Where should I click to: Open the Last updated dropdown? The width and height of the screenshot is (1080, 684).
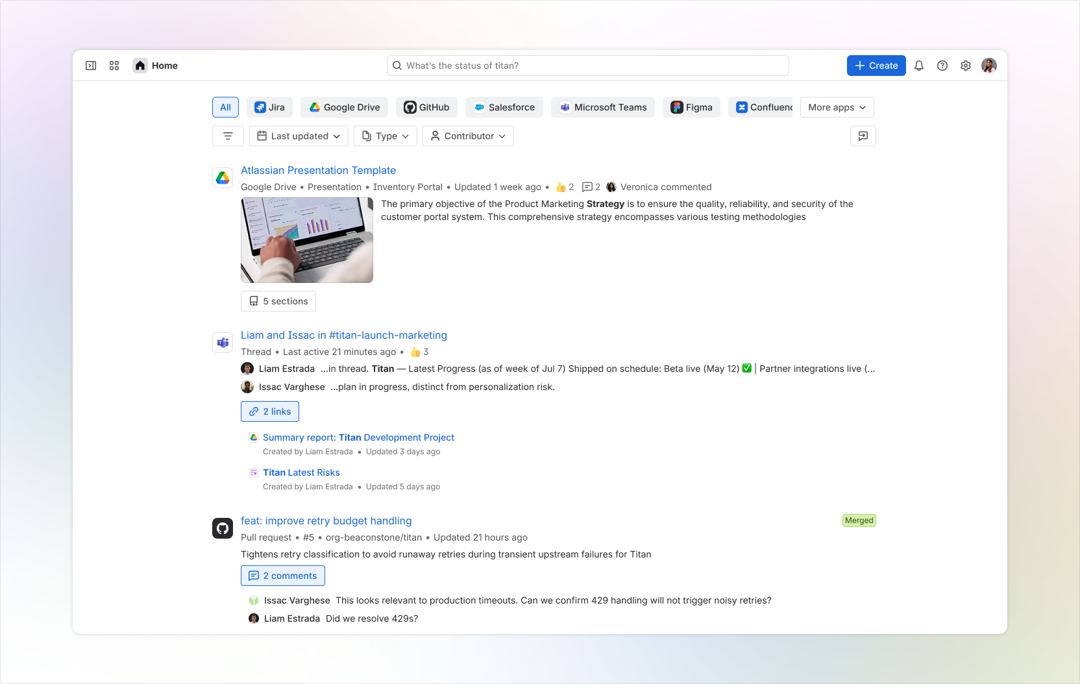click(299, 136)
